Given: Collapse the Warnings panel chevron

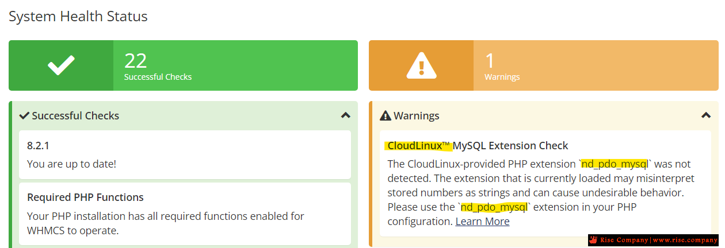Looking at the screenshot, I should (706, 115).
